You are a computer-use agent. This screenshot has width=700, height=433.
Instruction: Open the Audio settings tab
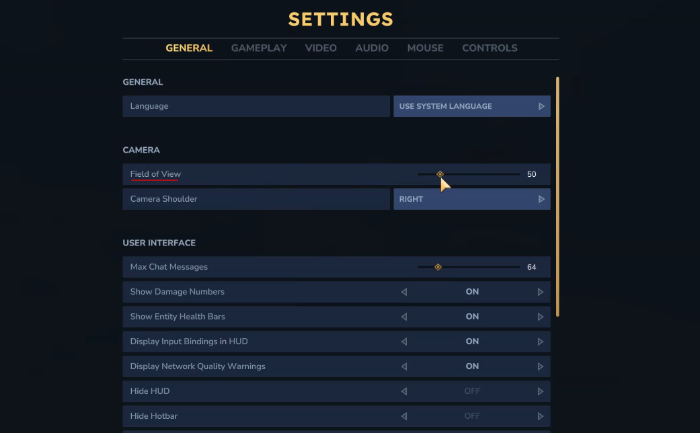pos(372,48)
